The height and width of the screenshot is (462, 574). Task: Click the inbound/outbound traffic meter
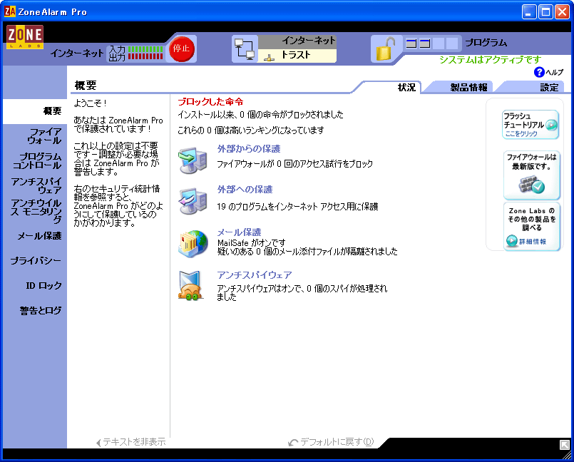coord(145,53)
